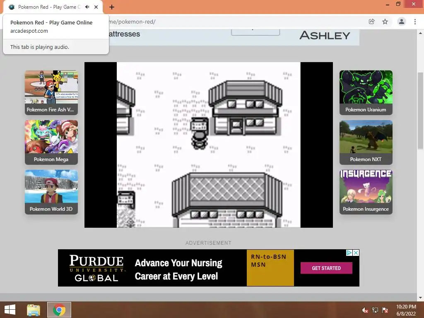Click the button in the Ashley banner ad
The height and width of the screenshot is (318, 424).
(255, 32)
